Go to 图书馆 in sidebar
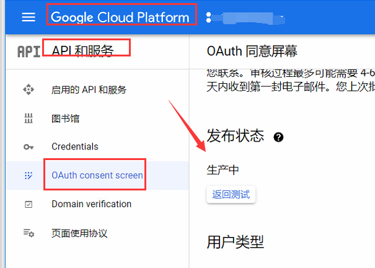Image resolution: width=375 pixels, height=268 pixels. coord(65,118)
